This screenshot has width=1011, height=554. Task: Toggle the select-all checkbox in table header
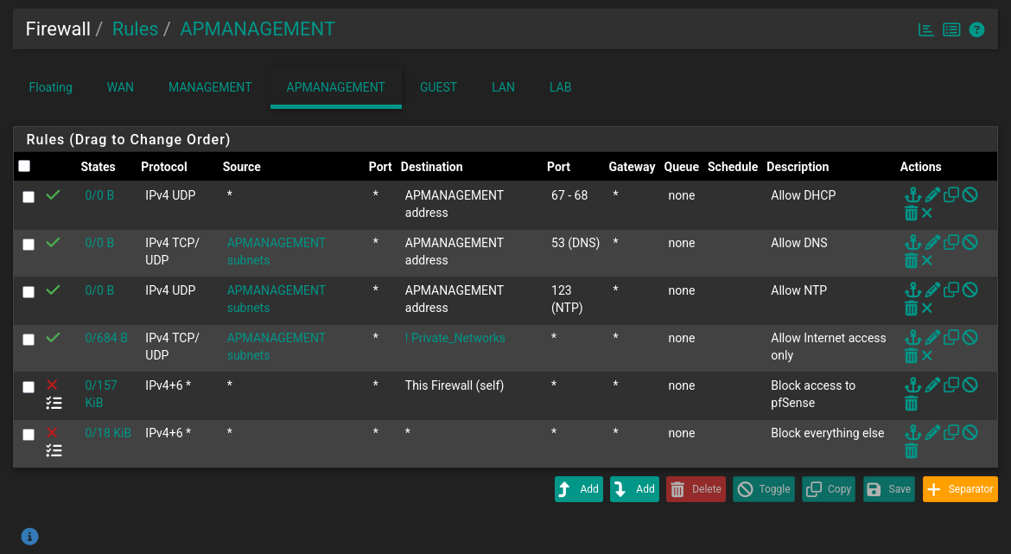[x=24, y=166]
